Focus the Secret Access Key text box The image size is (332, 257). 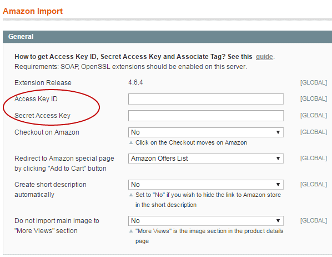(x=206, y=116)
